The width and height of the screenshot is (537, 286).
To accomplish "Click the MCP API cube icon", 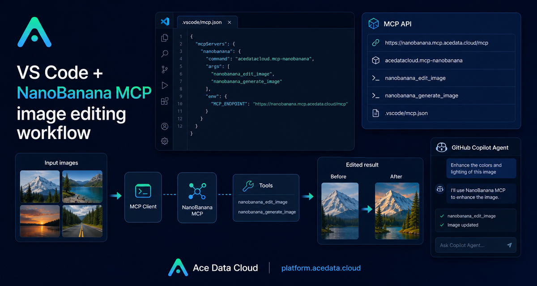I will [x=373, y=23].
